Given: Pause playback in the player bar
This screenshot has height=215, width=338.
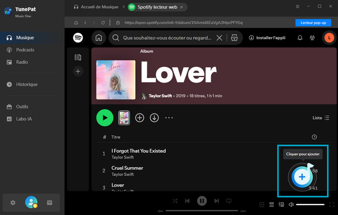Looking at the screenshot, I should pyautogui.click(x=202, y=201).
